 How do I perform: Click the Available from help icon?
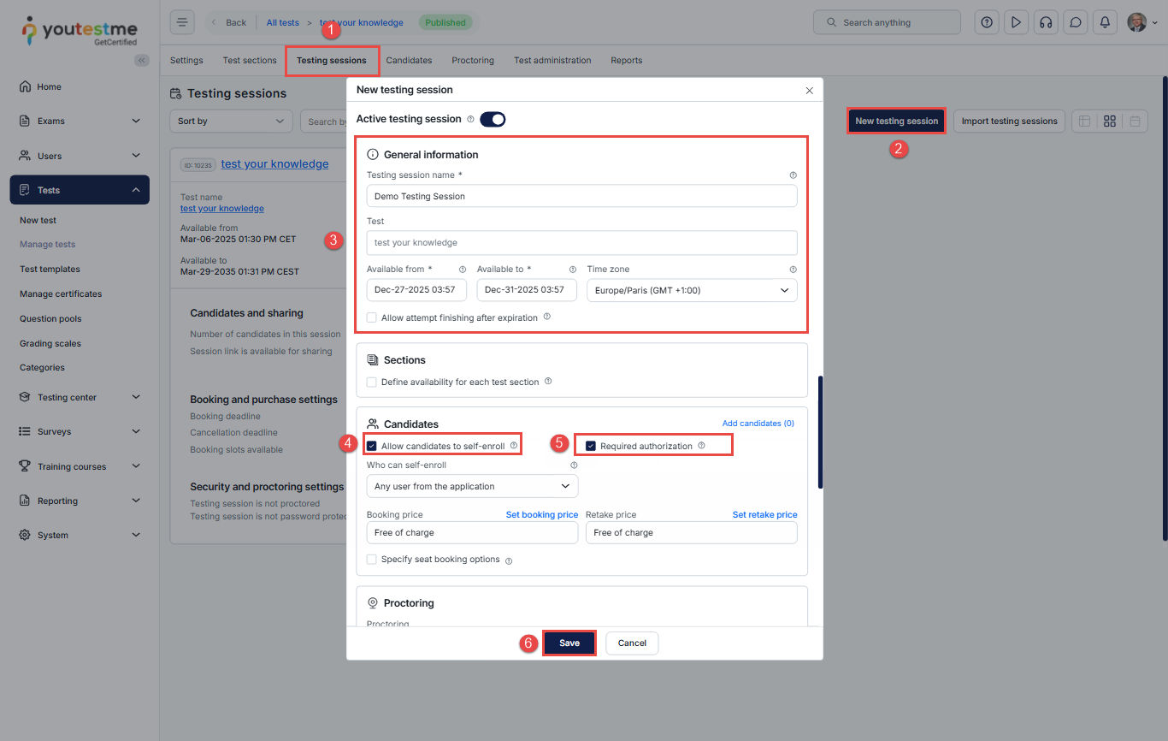pos(463,270)
